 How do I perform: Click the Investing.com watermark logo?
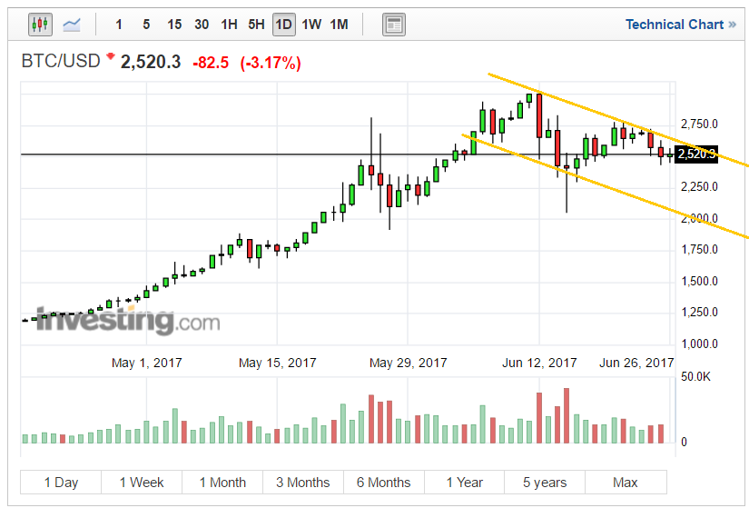click(127, 321)
